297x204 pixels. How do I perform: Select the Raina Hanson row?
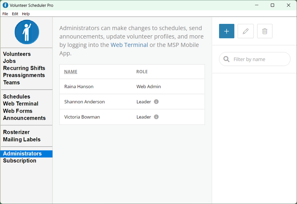click(x=132, y=86)
